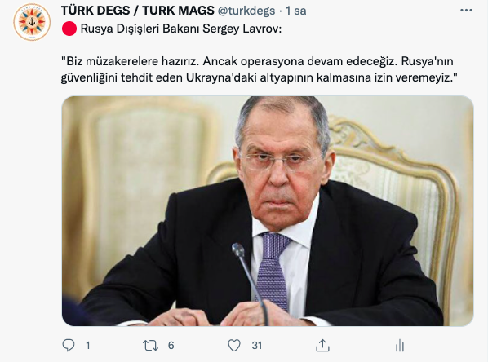488x362 pixels.
Task: Click the retweet count number 6
Action: point(171,346)
